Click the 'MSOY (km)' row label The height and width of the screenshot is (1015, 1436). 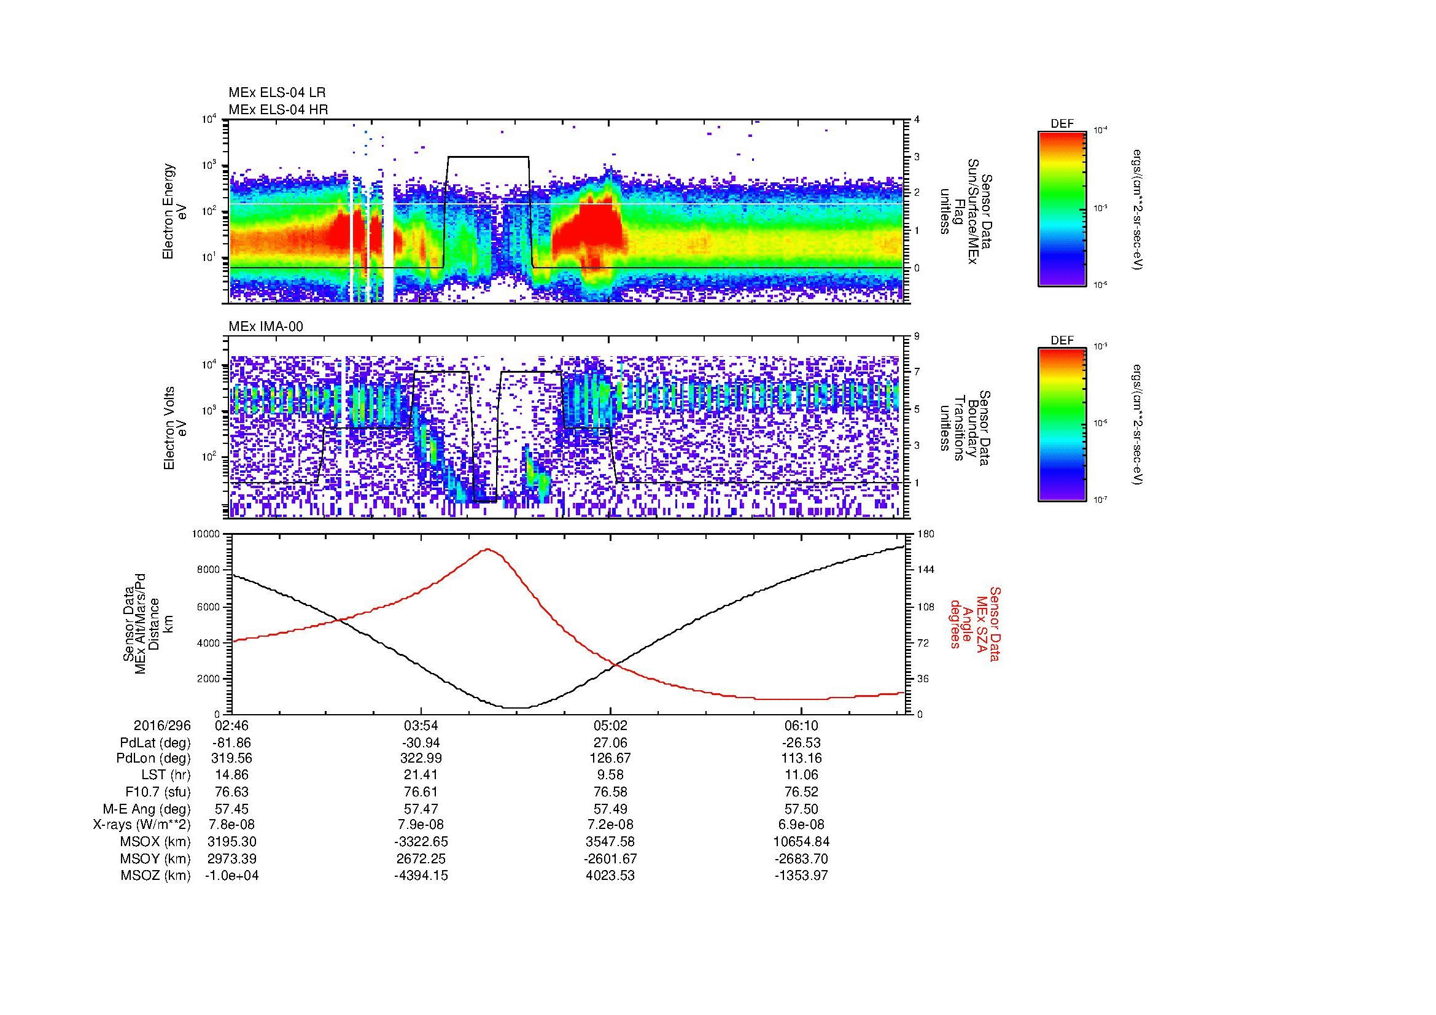pos(155,859)
